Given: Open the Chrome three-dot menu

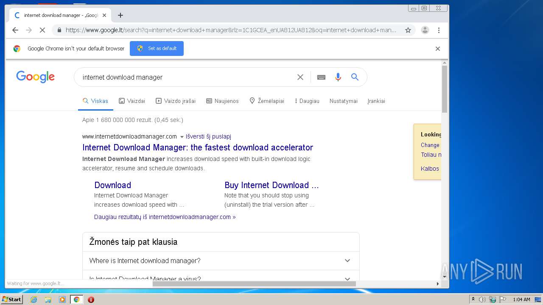Looking at the screenshot, I should tap(439, 30).
